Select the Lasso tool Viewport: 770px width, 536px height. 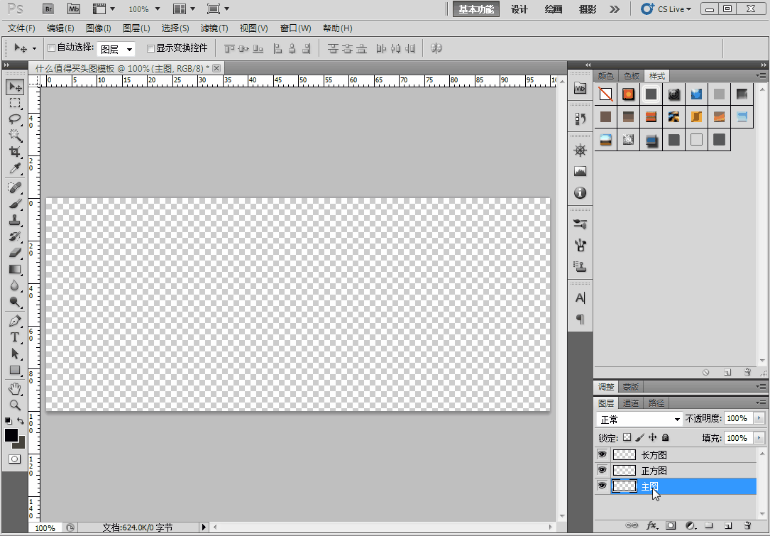pyautogui.click(x=15, y=119)
